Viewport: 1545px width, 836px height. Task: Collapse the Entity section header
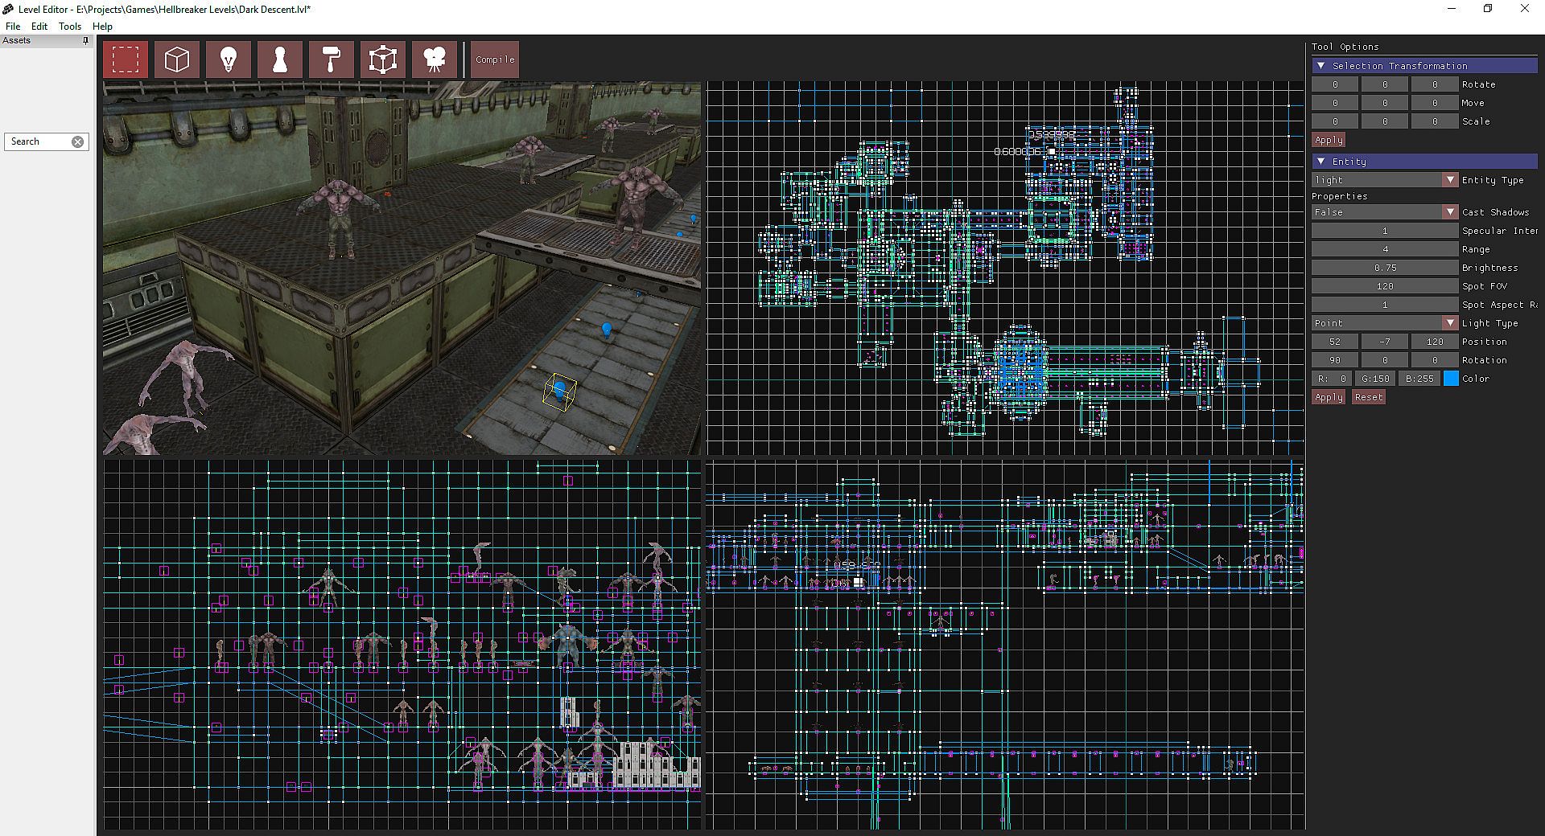[1320, 162]
